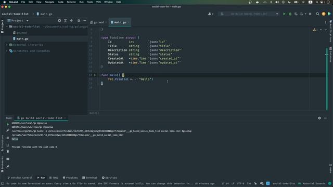Image resolution: width=333 pixels, height=187 pixels.
Task: Open the Tools menu
Action: point(90,2)
